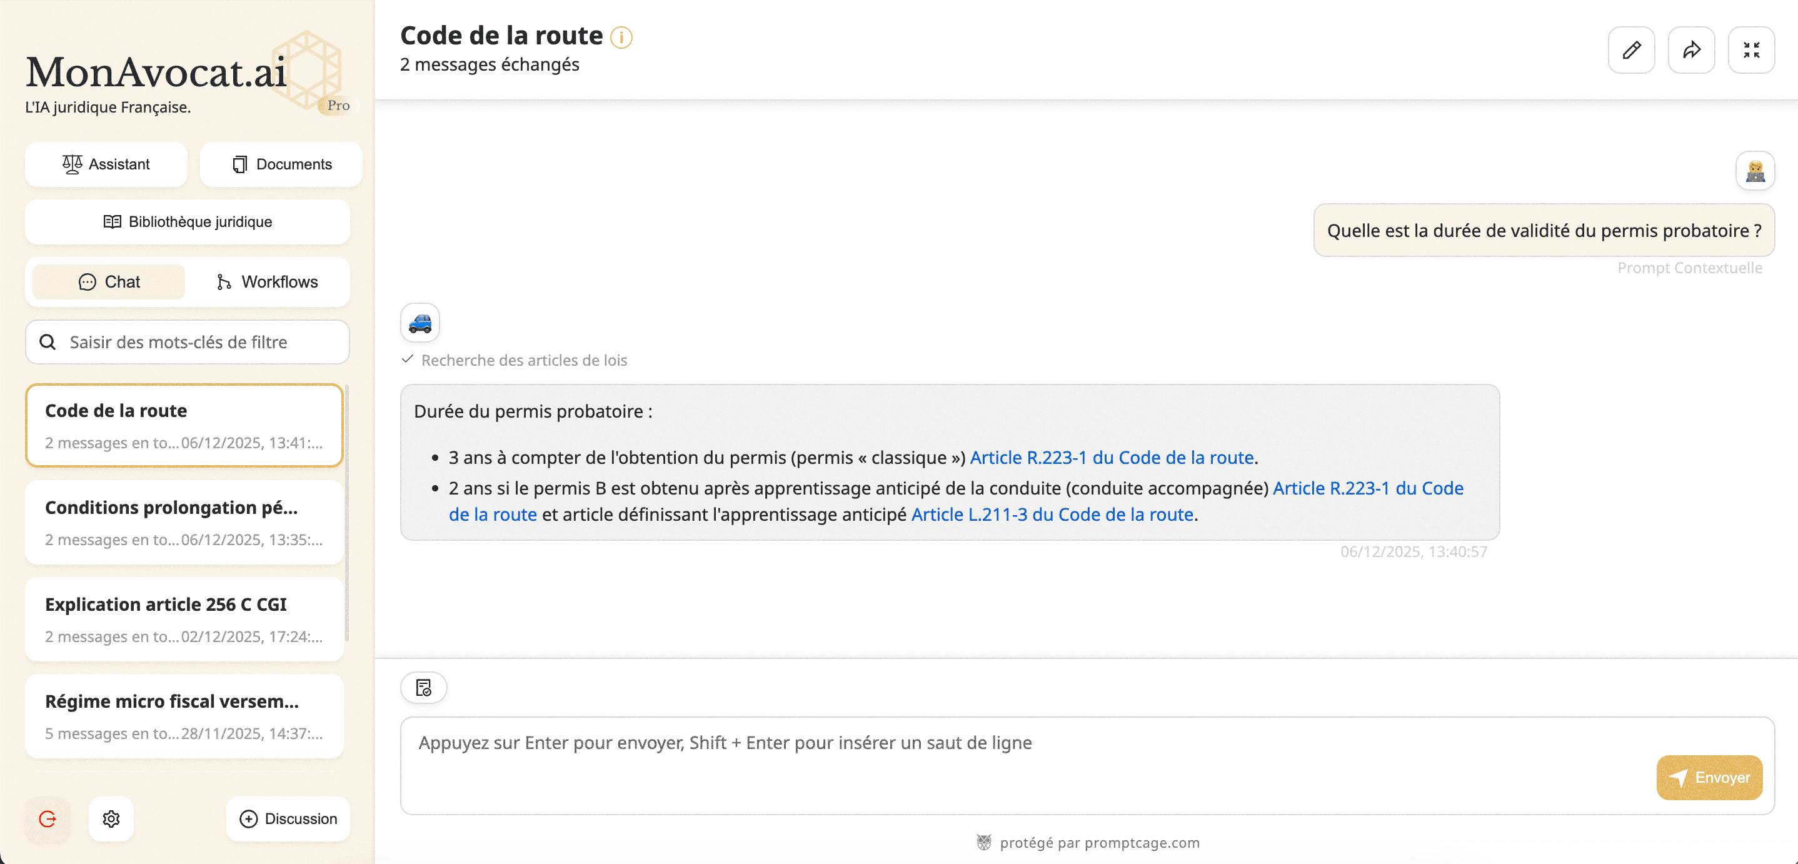Click the user avatar icon
1798x864 pixels.
click(x=1755, y=171)
